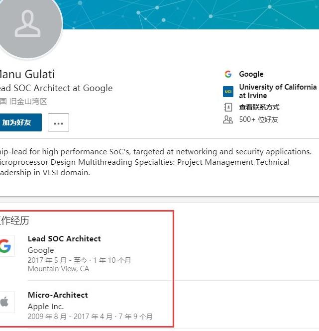Open the Micro-Architect position title
This screenshot has width=319, height=331.
pyautogui.click(x=58, y=295)
